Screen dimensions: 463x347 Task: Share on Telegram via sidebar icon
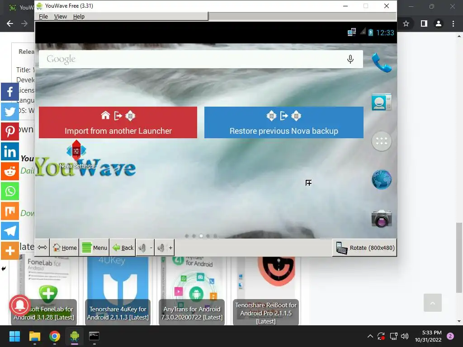pyautogui.click(x=10, y=231)
